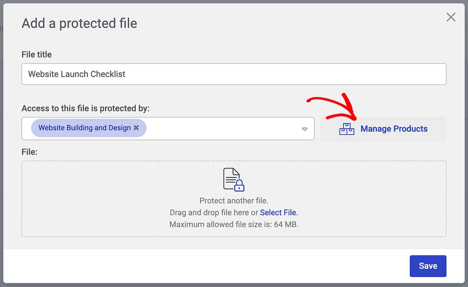468x287 pixels.
Task: Remove the Website Building and Design tag
Action: pyautogui.click(x=136, y=128)
